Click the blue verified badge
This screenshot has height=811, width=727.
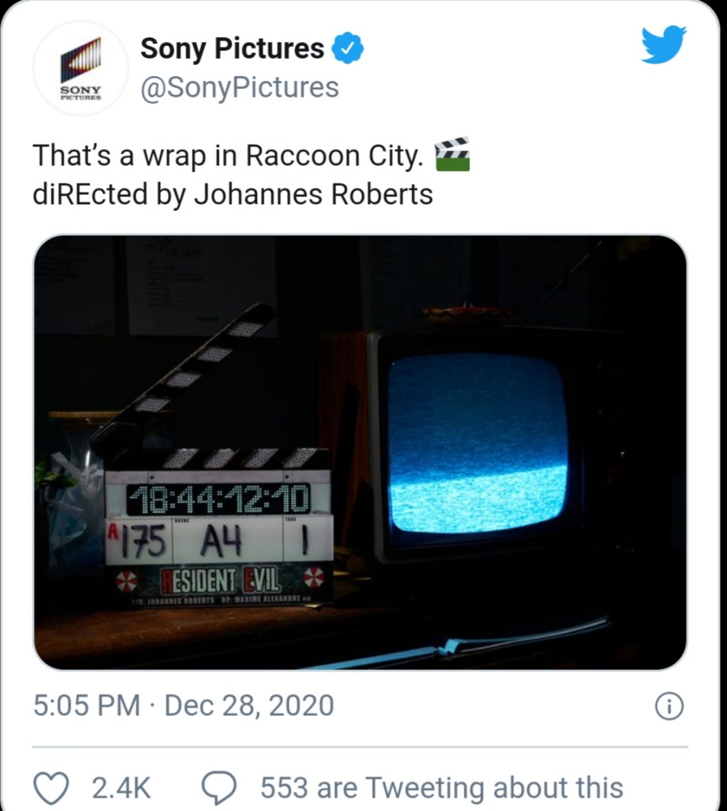pyautogui.click(x=347, y=49)
